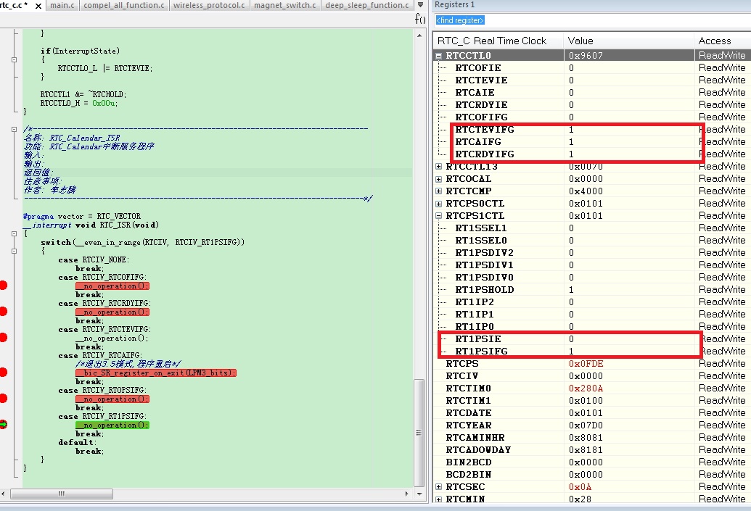Click current-PC breakpoint marker at RT1PSIFG case
This screenshot has width=751, height=511.
click(x=3, y=425)
